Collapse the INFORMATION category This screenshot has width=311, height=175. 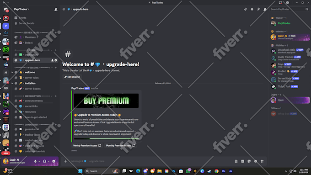point(33,96)
